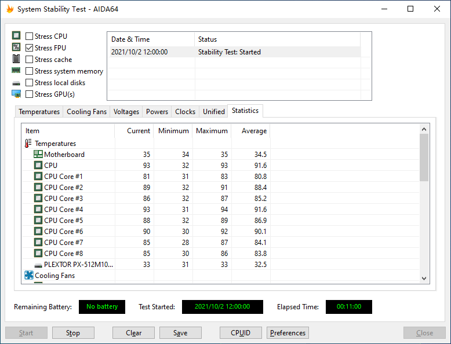
Task: Click the CPU Core #7 chip icon
Action: coord(38,242)
